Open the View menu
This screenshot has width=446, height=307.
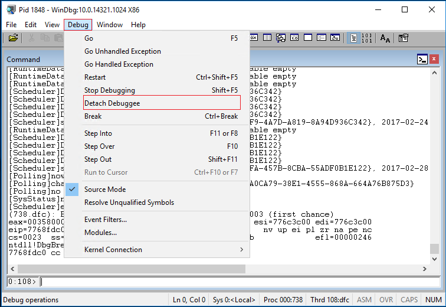52,25
